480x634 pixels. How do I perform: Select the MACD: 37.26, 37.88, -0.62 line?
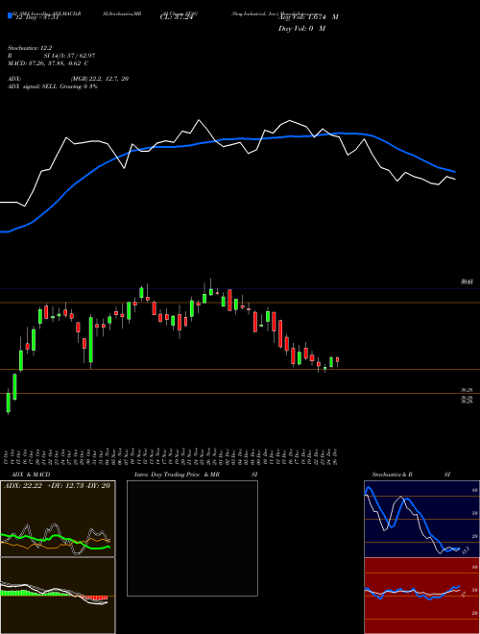coord(48,63)
